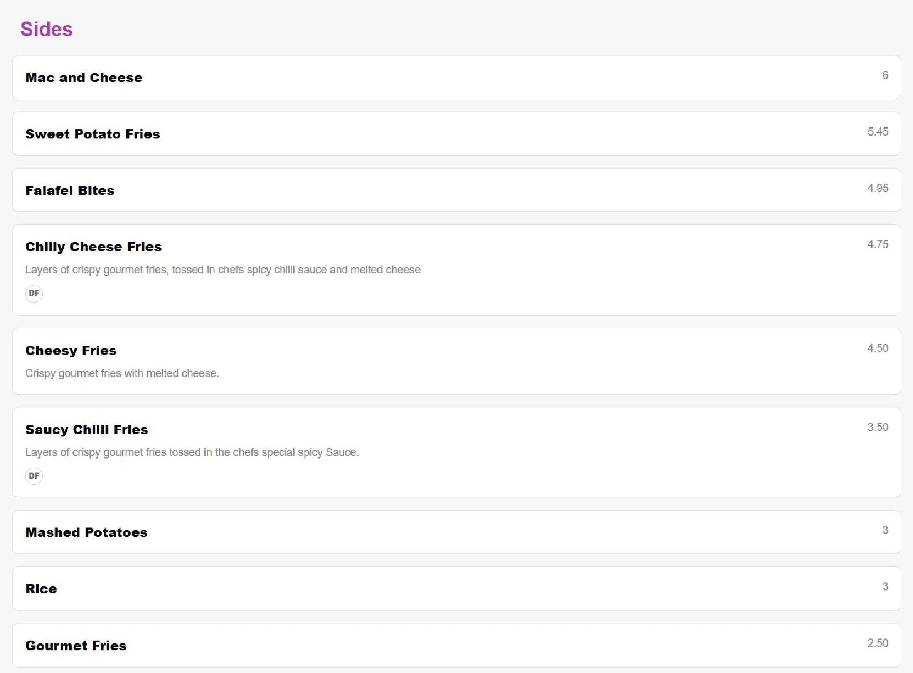Click the price 6 for Mac and Cheese
Screen dimensions: 913x673
click(885, 75)
